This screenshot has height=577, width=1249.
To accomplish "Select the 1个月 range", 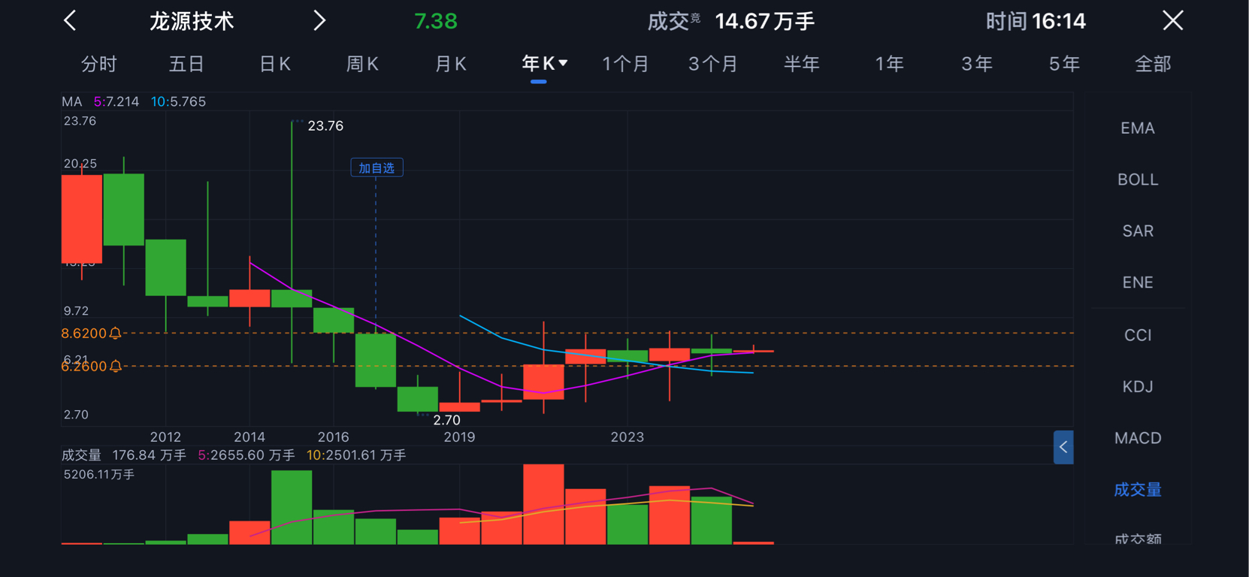I will pos(625,64).
